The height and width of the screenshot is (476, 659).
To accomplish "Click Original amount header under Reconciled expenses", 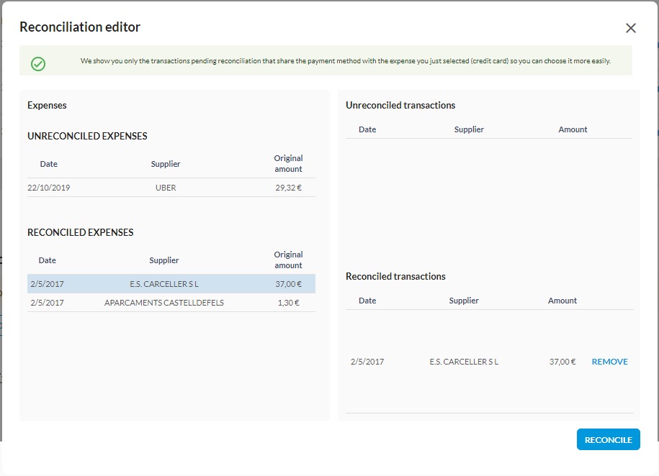I will [x=288, y=260].
